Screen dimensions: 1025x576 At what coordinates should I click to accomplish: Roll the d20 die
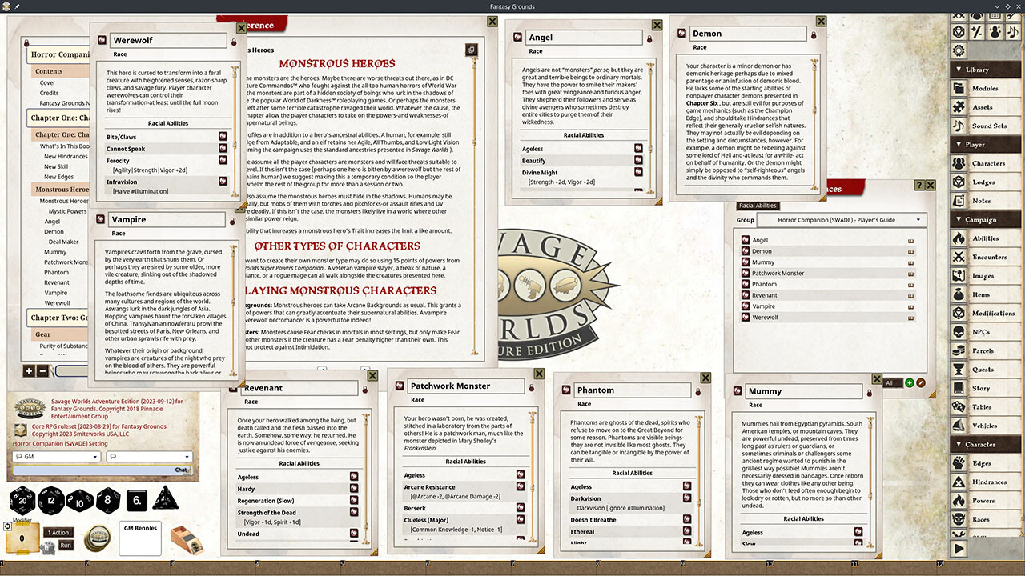22,502
